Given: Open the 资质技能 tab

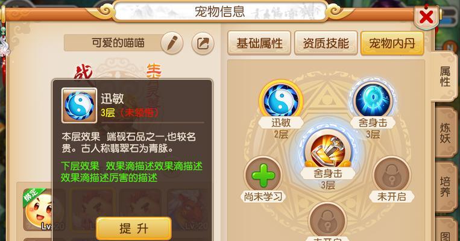Looking at the screenshot, I should pos(326,43).
